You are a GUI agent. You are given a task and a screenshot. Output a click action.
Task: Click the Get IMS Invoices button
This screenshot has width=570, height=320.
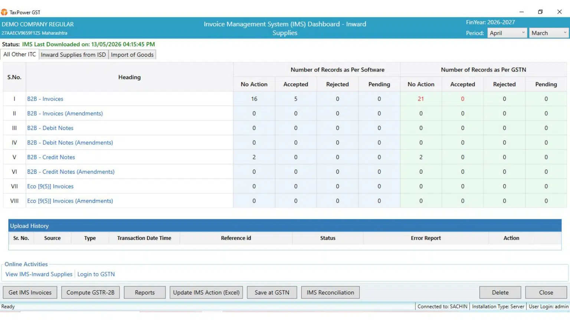(x=30, y=293)
